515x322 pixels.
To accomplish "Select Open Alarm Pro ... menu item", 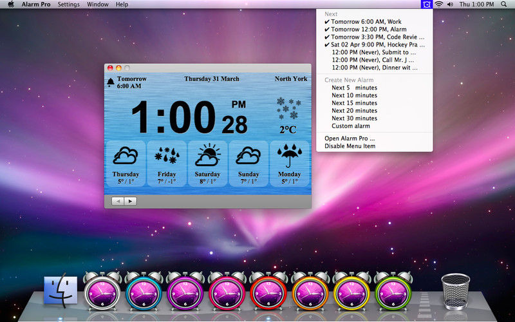I will pos(375,138).
